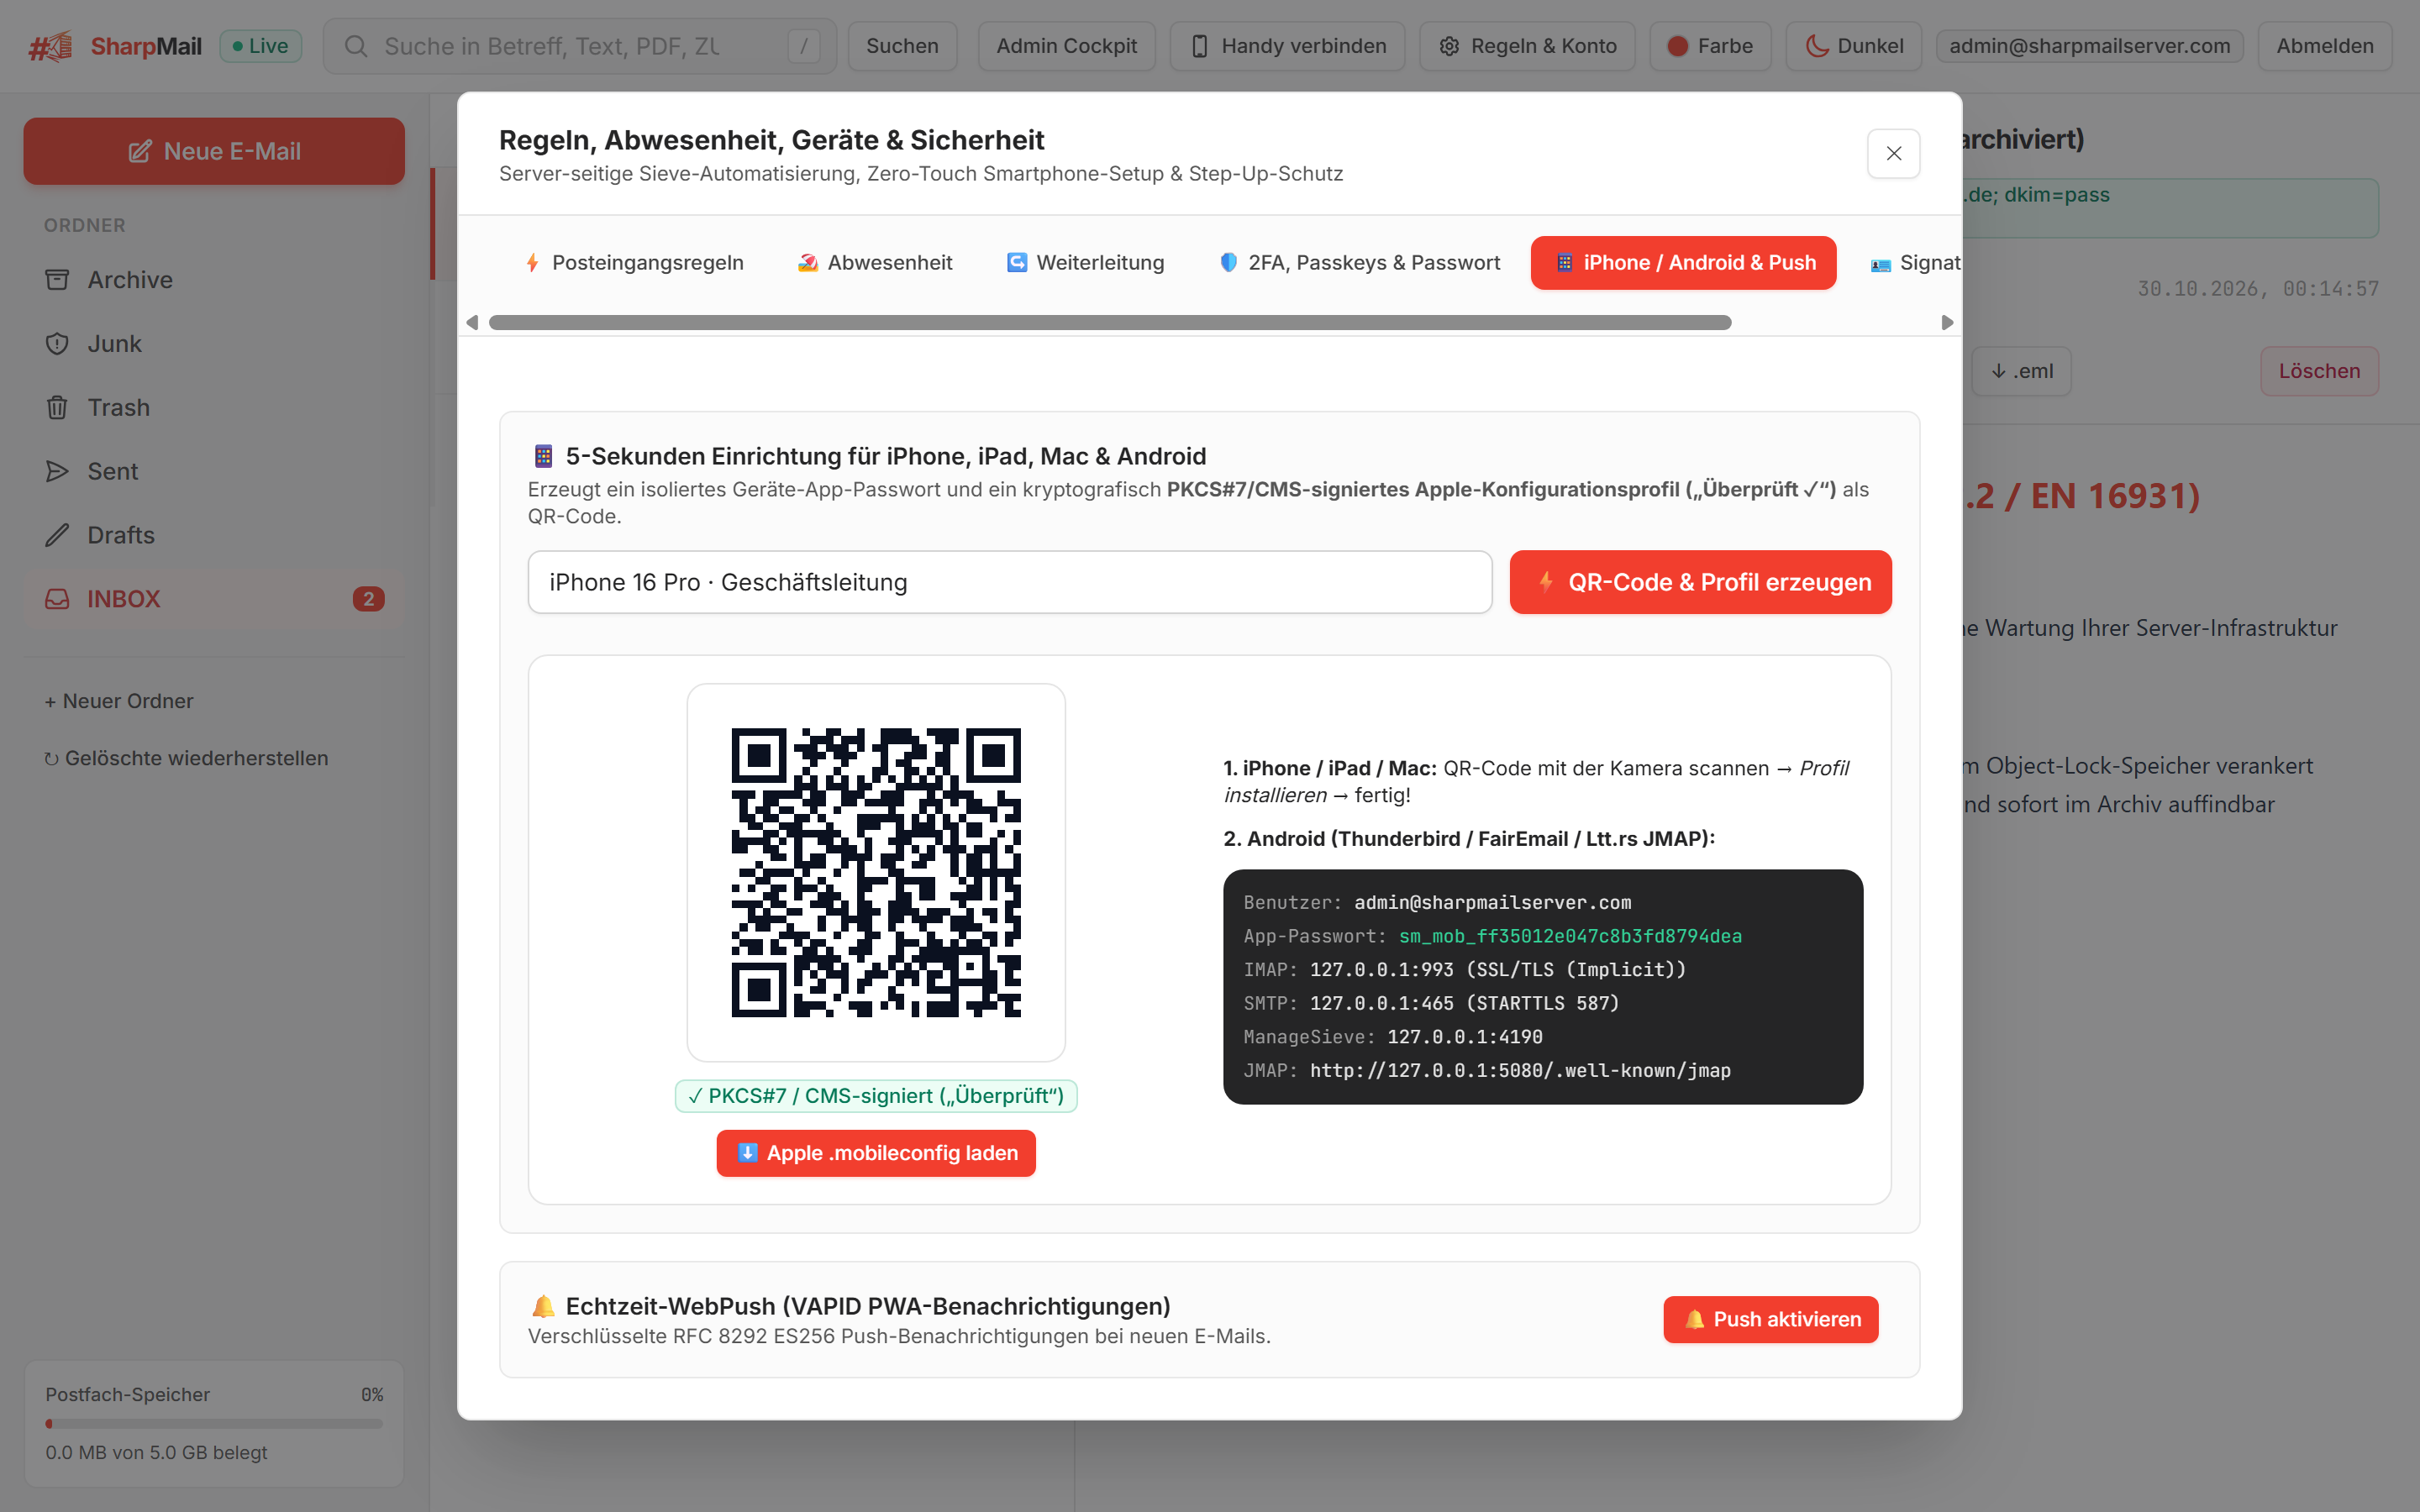2420x1512 pixels.
Task: Click the tab strip left scroll arrow
Action: (472, 322)
